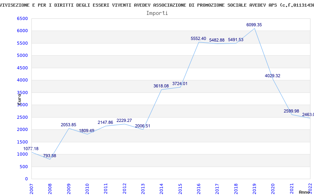
Task: Click the 793.88 data label for 2008
Action: click(x=50, y=156)
